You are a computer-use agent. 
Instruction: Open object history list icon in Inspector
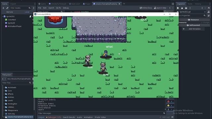coord(209,8)
